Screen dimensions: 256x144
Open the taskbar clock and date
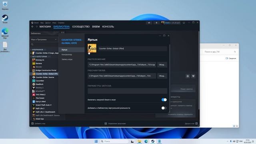click(248, 141)
